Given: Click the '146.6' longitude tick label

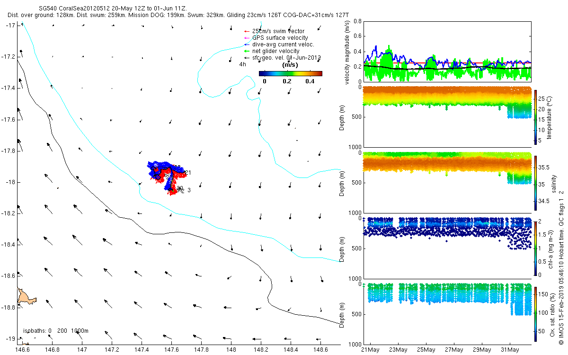Looking at the screenshot, I should pyautogui.click(x=22, y=350).
